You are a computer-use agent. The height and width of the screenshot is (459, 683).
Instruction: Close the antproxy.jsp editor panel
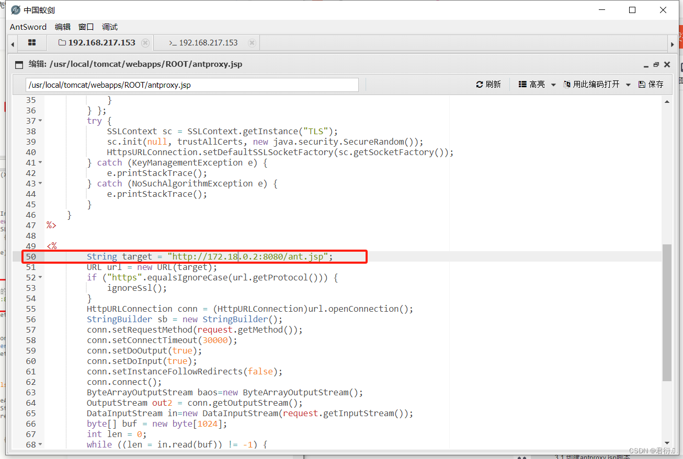(667, 65)
